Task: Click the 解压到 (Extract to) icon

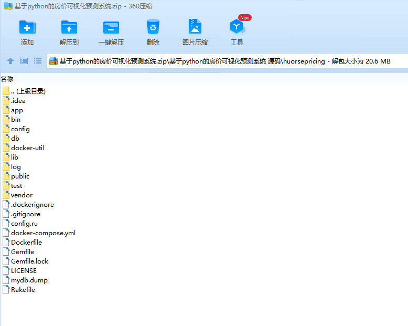Action: 69,27
